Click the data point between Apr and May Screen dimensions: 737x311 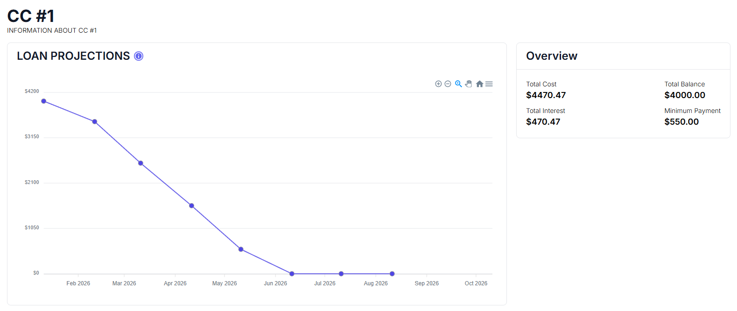191,206
